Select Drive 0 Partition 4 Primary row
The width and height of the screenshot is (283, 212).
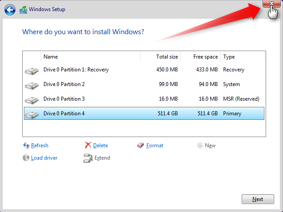144,114
